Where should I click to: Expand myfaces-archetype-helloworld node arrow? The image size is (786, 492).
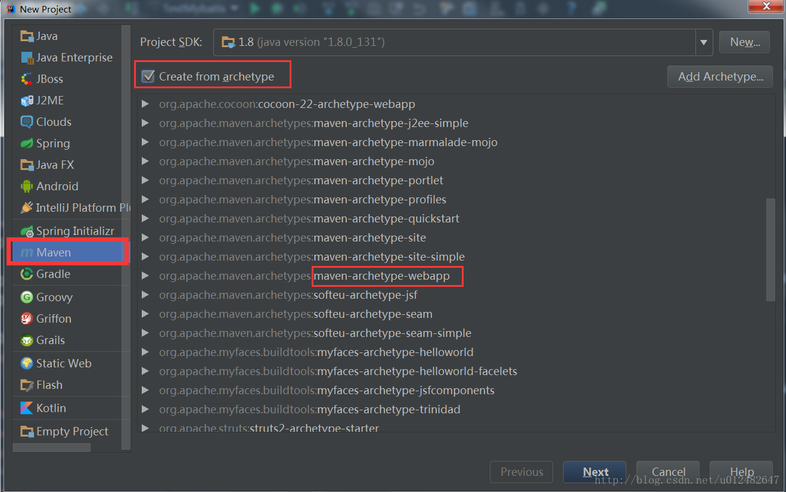click(x=145, y=352)
